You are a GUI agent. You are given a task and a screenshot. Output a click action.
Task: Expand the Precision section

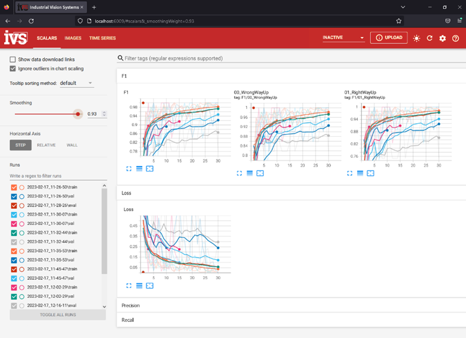click(x=131, y=305)
